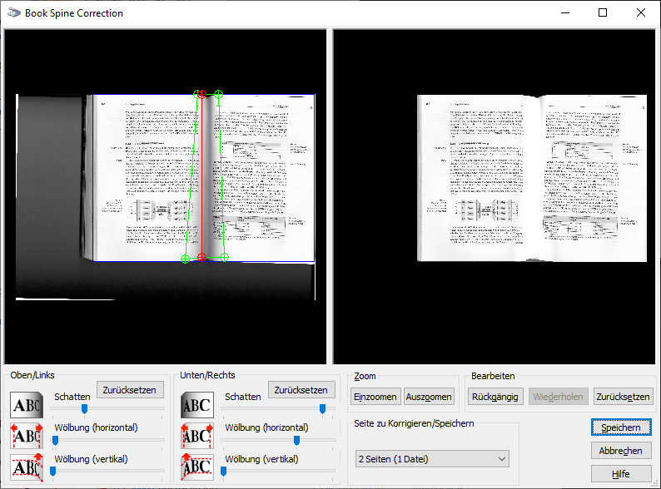Click the Unten/Rechts horizontal Wölbung icon
This screenshot has width=661, height=489.
tap(196, 437)
